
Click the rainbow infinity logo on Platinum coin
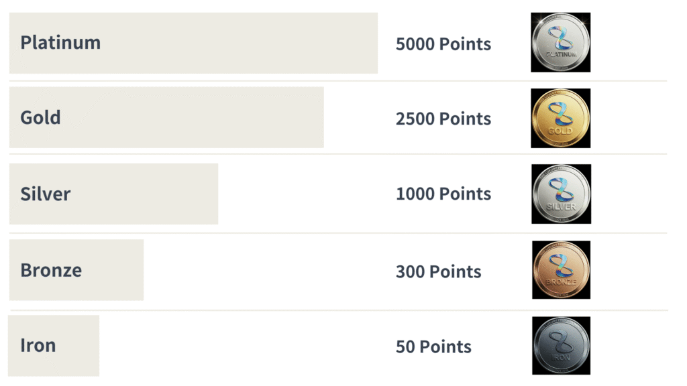(560, 37)
